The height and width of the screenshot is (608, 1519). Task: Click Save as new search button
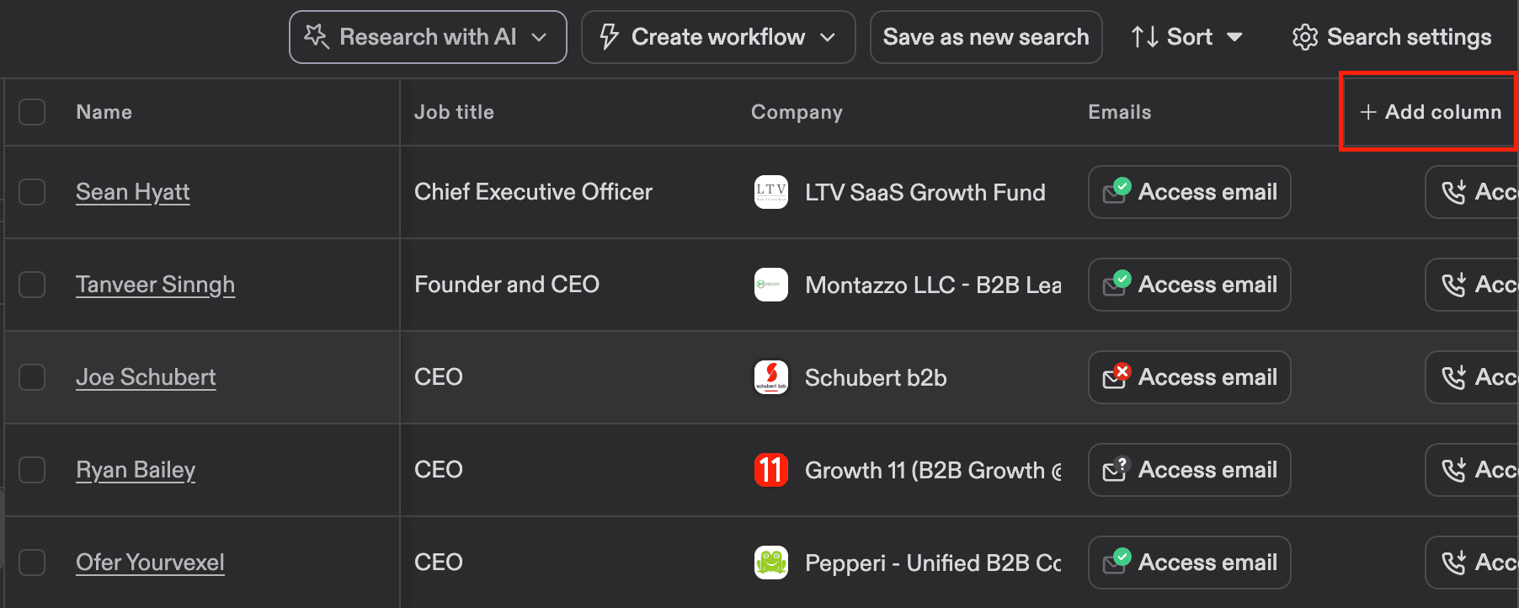(985, 37)
